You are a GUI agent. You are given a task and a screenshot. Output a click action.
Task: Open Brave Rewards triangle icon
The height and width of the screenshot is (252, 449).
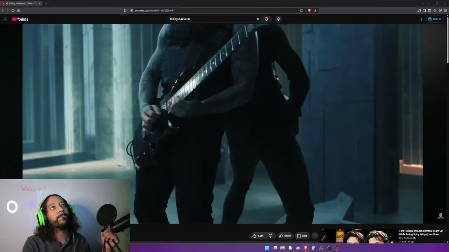(315, 10)
